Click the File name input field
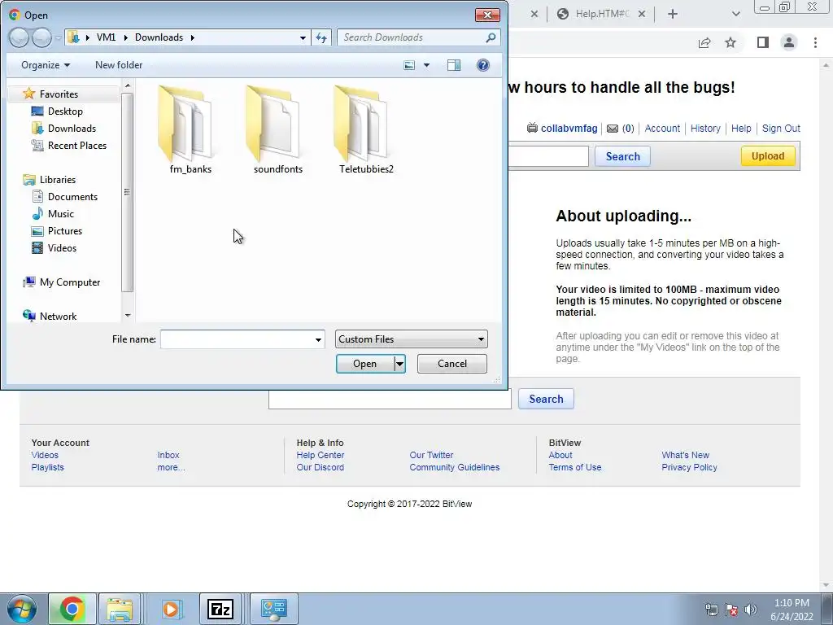The image size is (833, 625). click(x=237, y=339)
